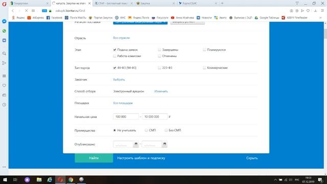Launch File Explorer from the taskbar
The image size is (327, 184).
39,179
